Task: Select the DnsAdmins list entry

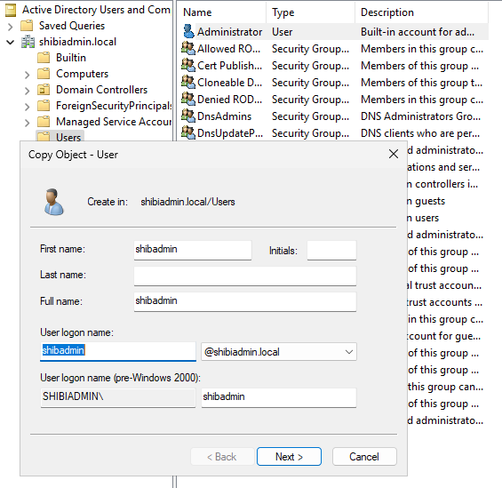Action: point(224,116)
